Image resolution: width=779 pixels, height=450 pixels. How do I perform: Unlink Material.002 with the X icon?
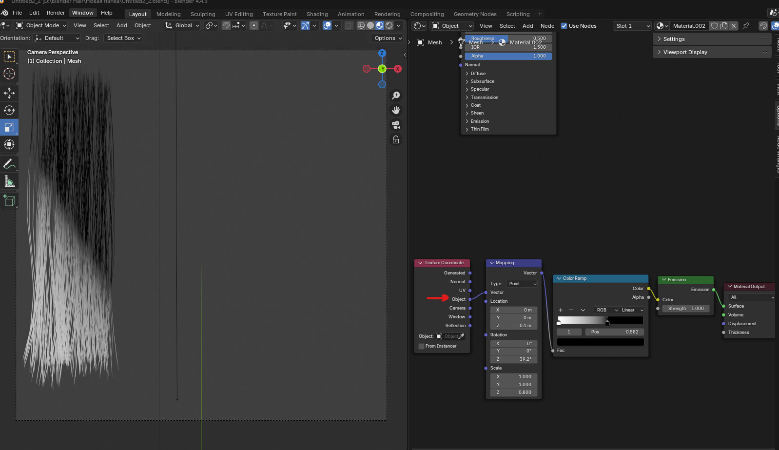pyautogui.click(x=734, y=26)
